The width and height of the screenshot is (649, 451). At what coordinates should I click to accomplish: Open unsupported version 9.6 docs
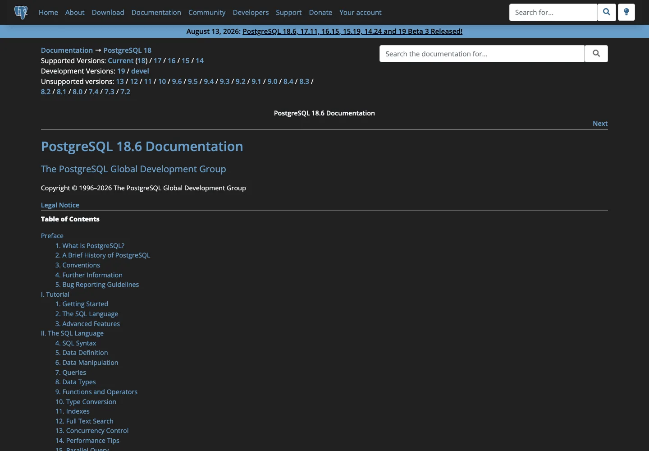coord(177,81)
